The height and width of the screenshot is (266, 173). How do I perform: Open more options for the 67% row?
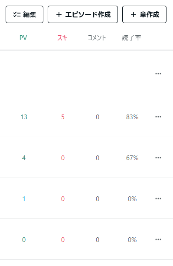pyautogui.click(x=158, y=158)
